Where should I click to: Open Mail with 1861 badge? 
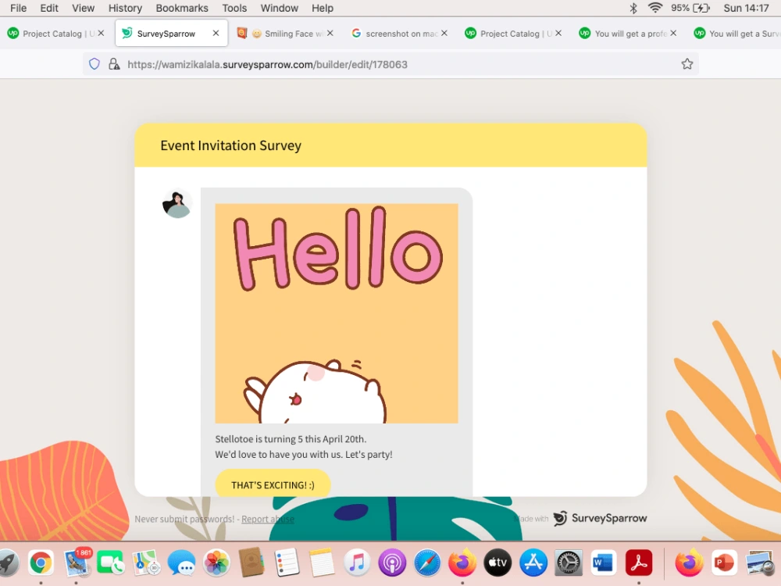tap(77, 563)
